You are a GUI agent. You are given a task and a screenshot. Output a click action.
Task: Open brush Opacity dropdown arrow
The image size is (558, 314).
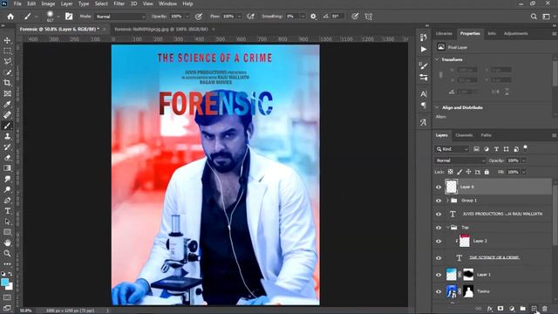pos(187,17)
